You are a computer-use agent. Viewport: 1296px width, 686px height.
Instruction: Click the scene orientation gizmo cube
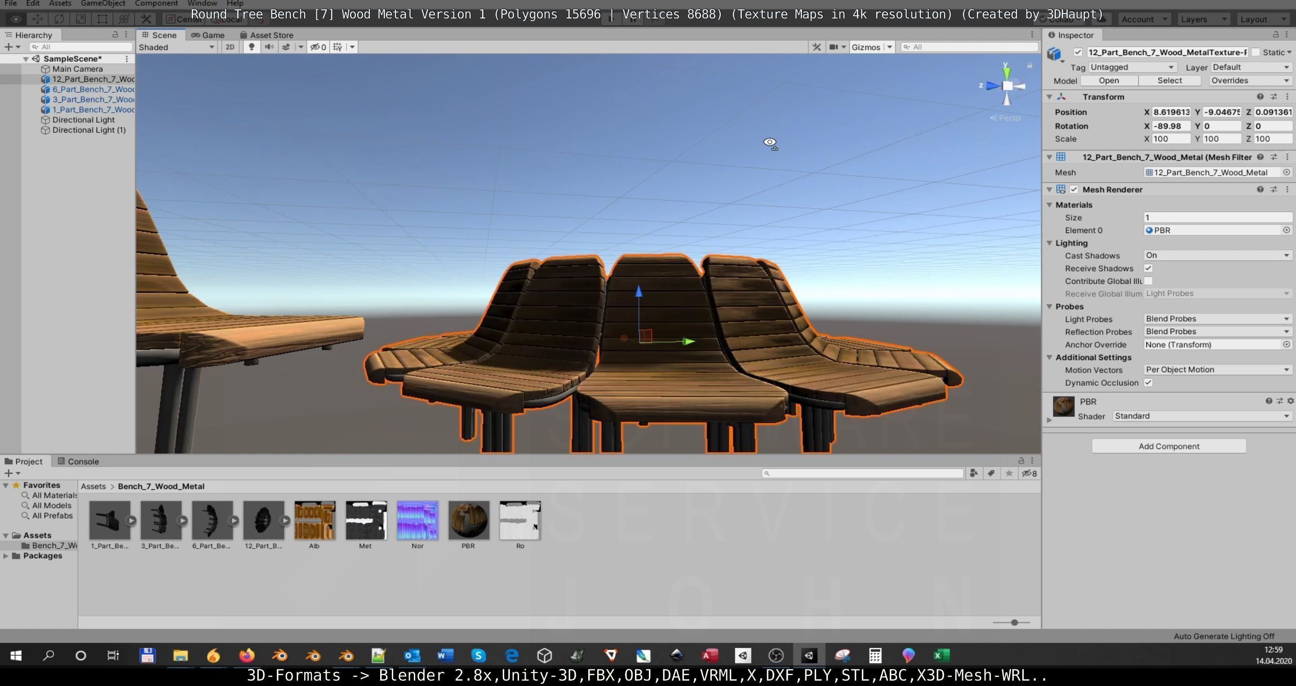pyautogui.click(x=1007, y=86)
